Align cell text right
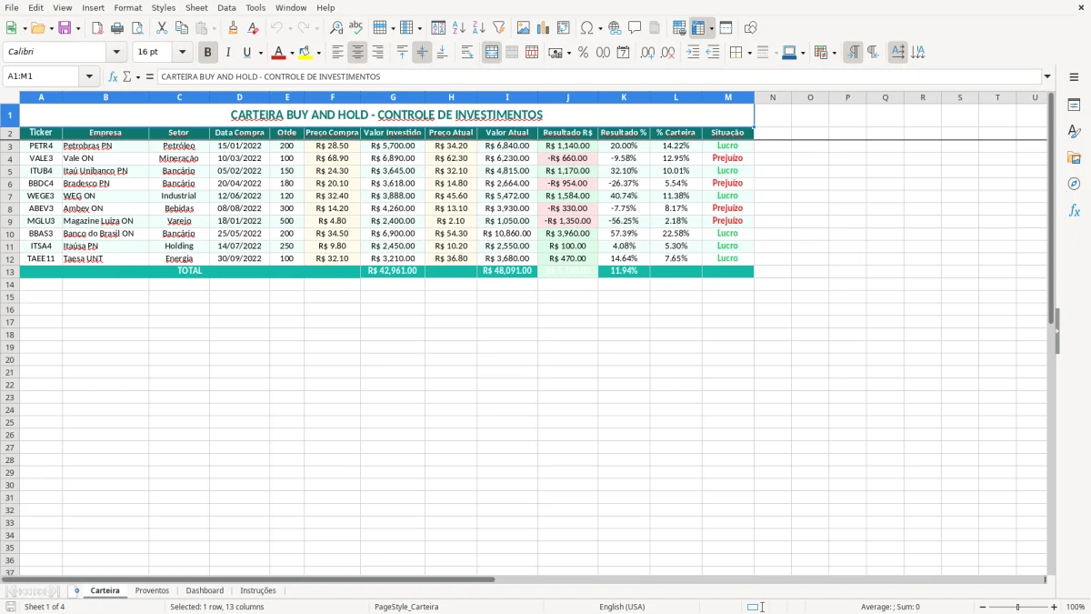1091x614 pixels. pos(377,53)
